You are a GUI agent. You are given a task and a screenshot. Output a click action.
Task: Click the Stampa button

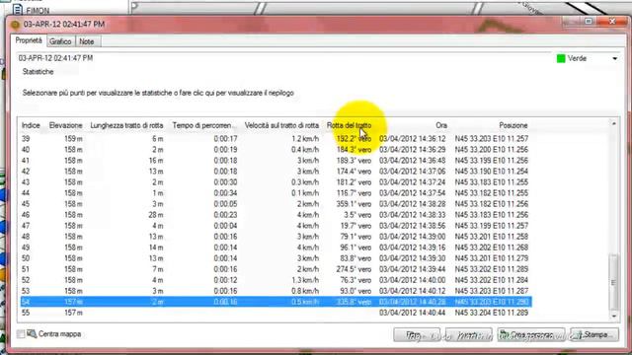(594, 334)
